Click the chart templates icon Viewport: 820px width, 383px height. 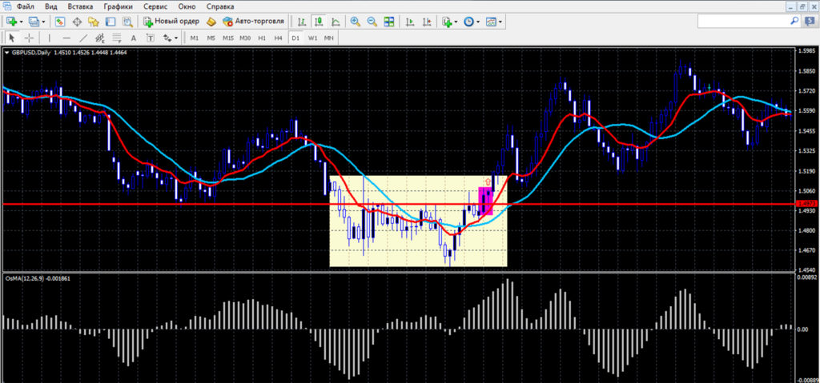tap(491, 22)
